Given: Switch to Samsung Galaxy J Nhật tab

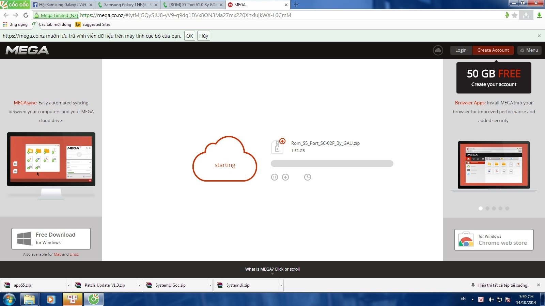Looking at the screenshot, I should pyautogui.click(x=127, y=5).
